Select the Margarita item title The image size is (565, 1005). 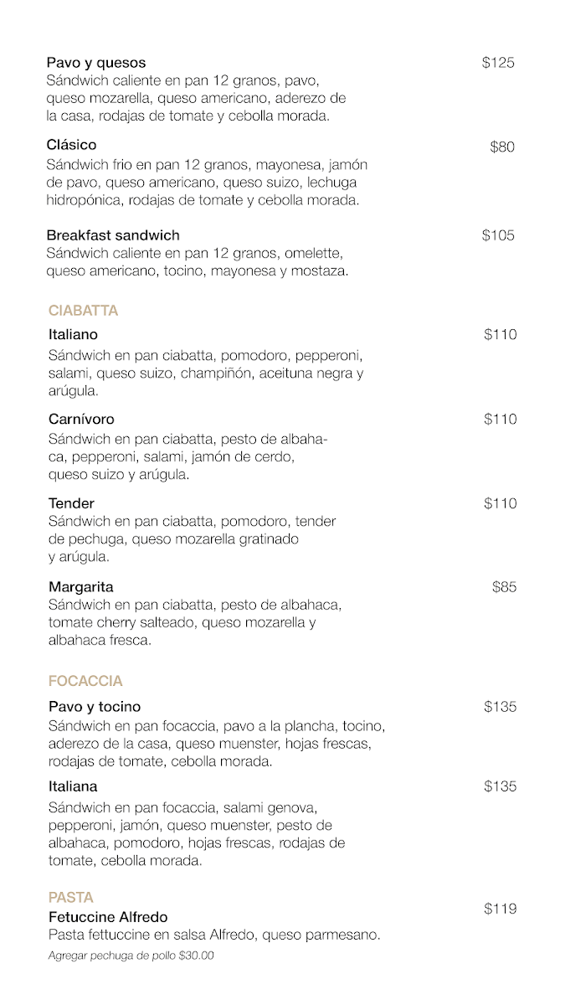[x=80, y=587]
